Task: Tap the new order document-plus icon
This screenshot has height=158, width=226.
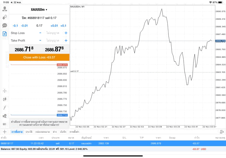Action: [5, 34]
